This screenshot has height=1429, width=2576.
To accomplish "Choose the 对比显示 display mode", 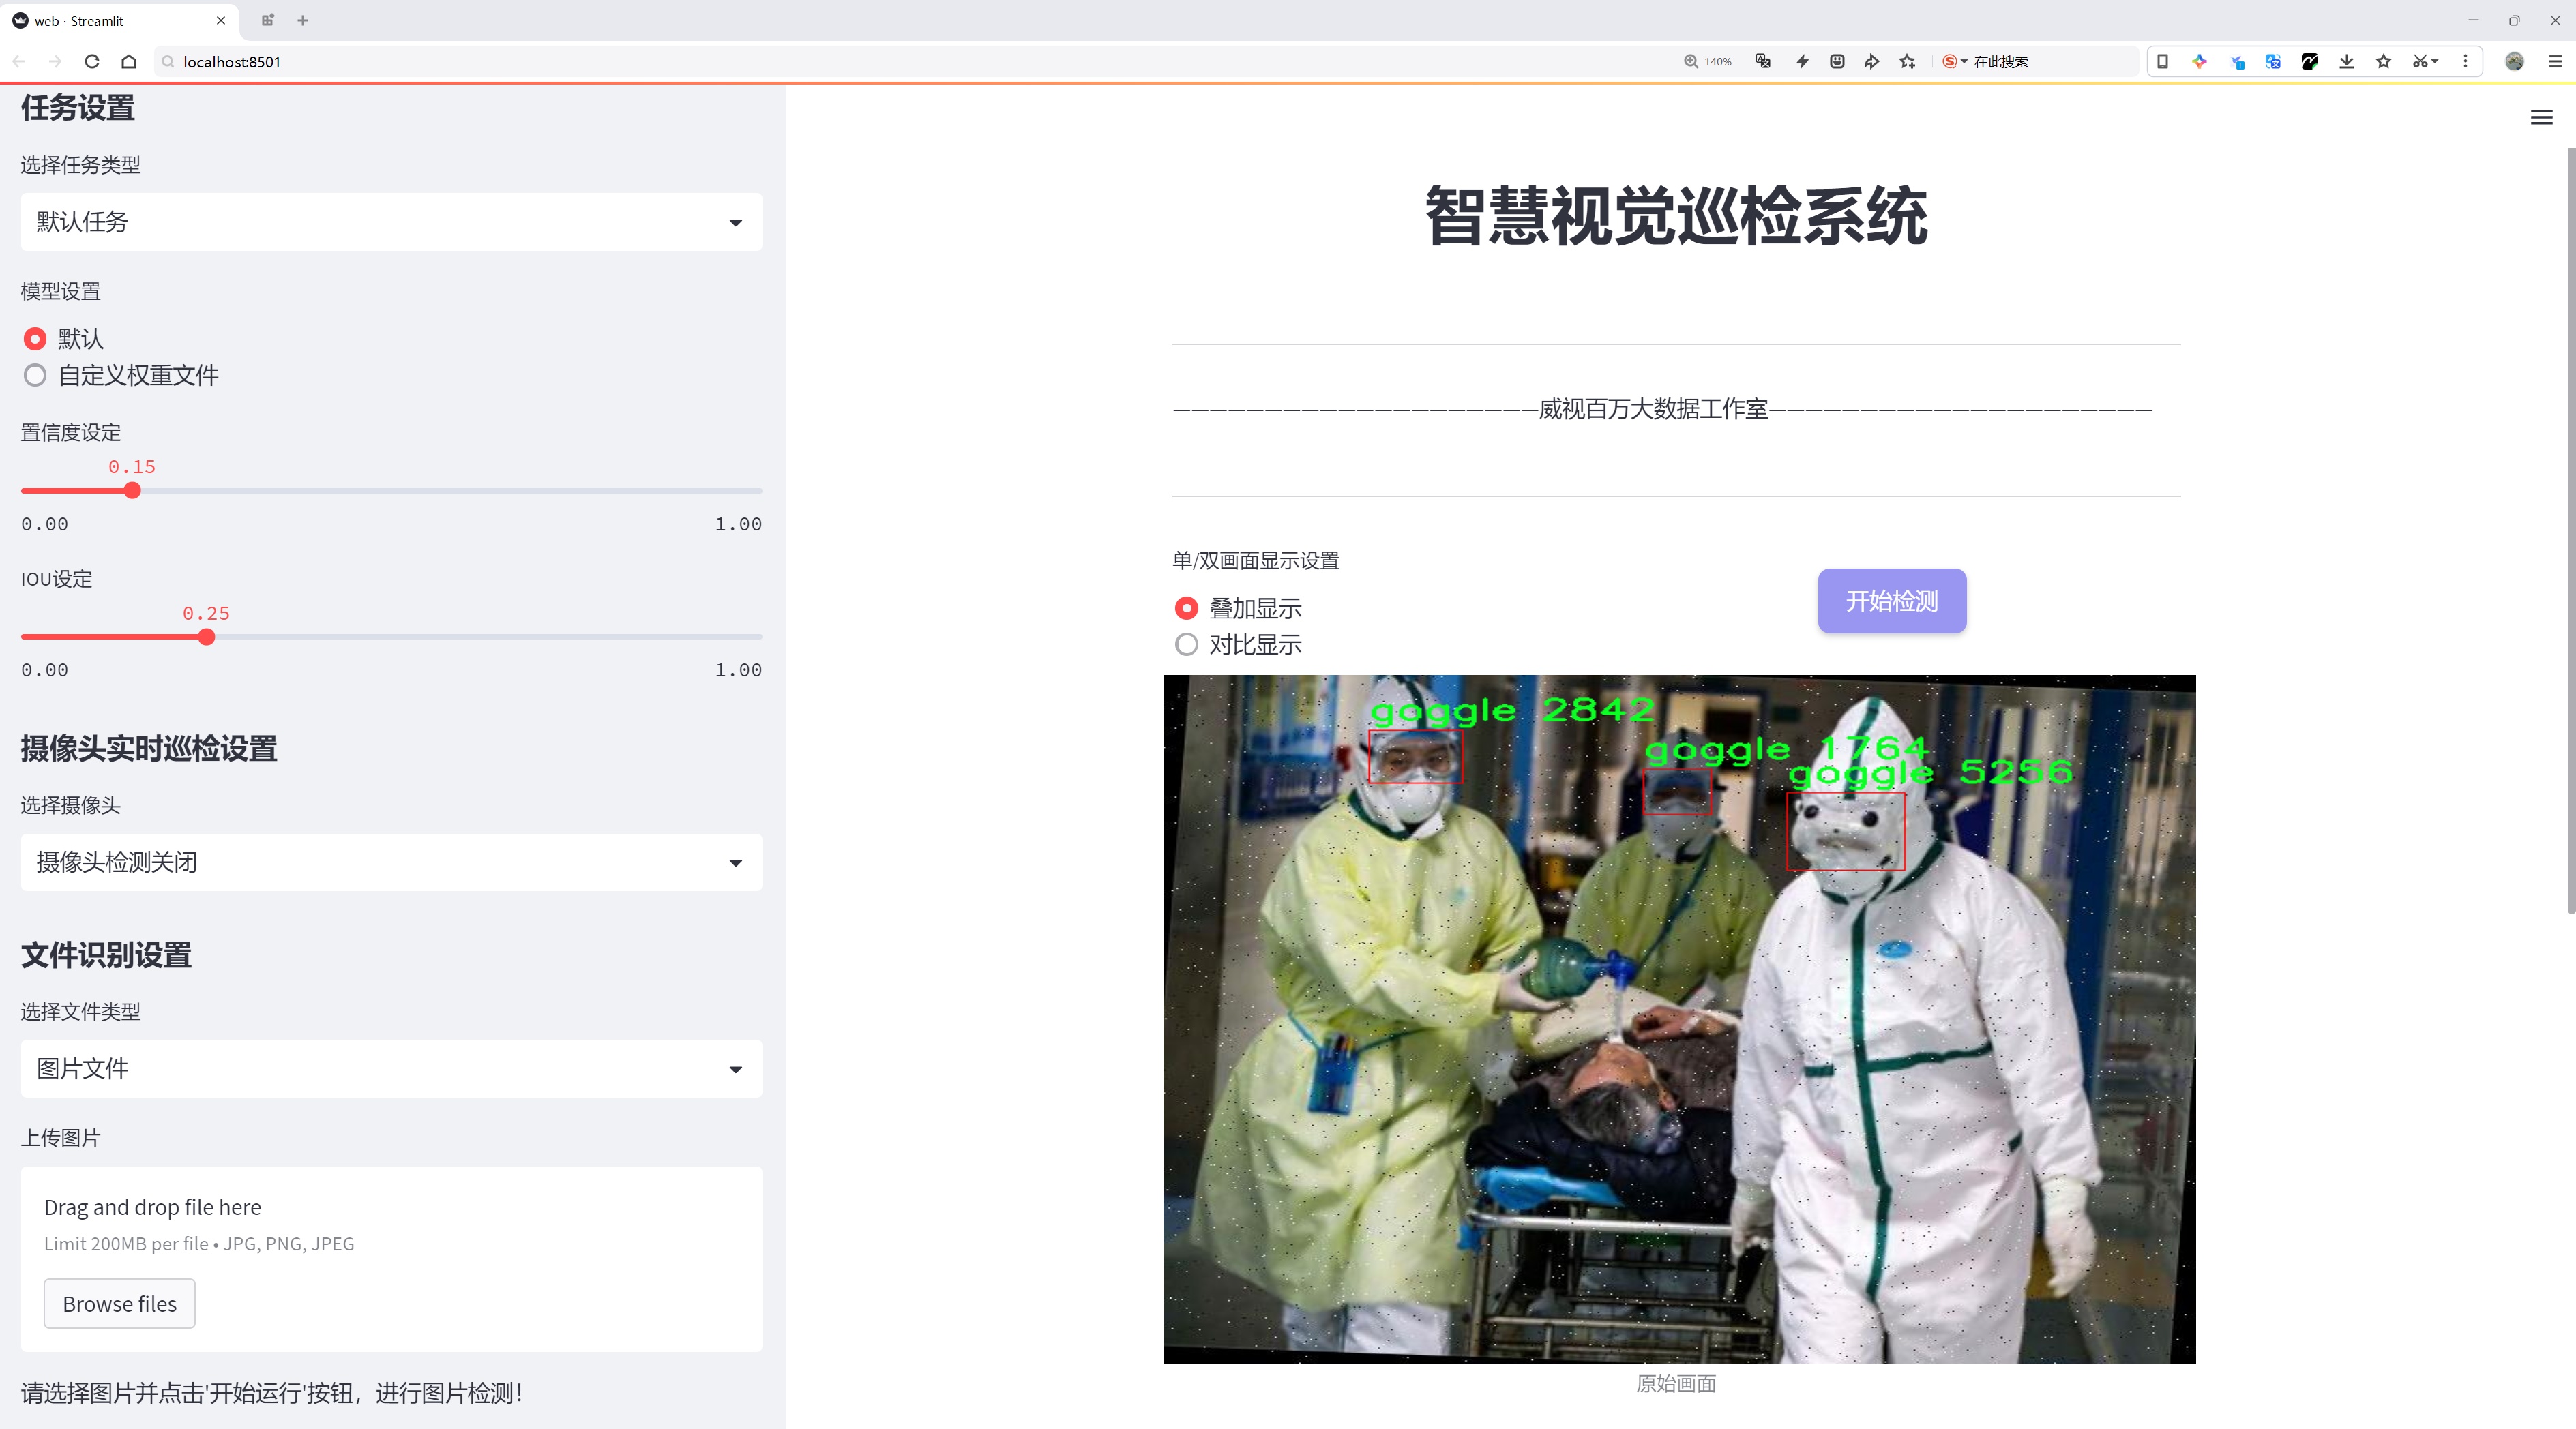I will tap(1186, 644).
